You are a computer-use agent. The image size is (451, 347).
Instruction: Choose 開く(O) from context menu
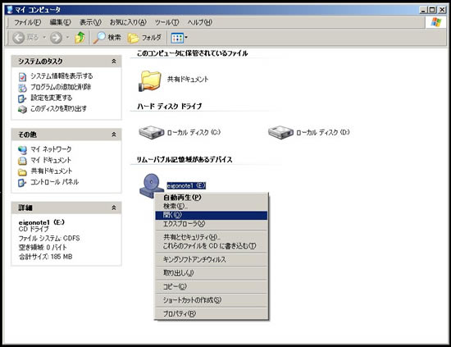pyautogui.click(x=212, y=215)
